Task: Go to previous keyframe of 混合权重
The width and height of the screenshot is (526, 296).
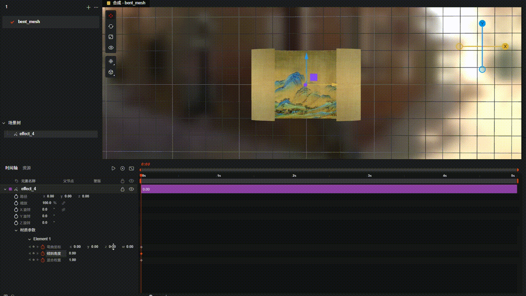Action: click(x=30, y=260)
